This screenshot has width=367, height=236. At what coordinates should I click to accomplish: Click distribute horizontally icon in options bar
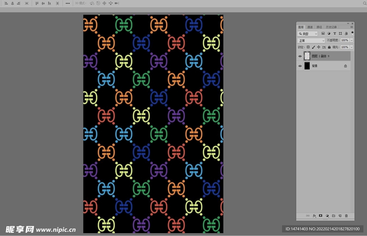tap(57, 3)
